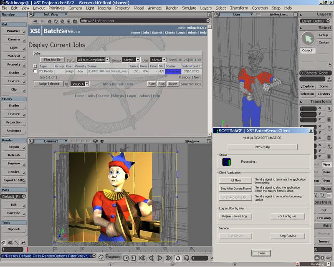
Task: Click the blue In Progress status bar
Action: (x=173, y=71)
